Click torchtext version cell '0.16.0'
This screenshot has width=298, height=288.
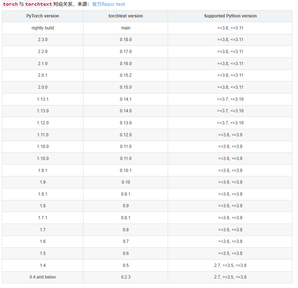point(126,64)
